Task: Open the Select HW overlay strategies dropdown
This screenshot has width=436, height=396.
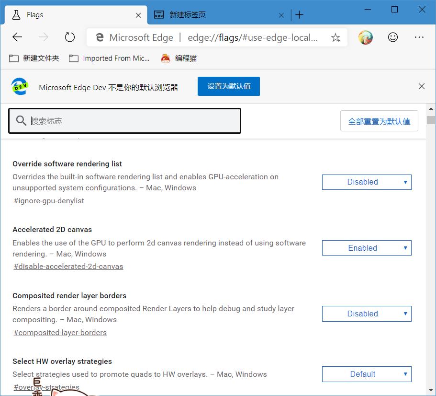Action: pyautogui.click(x=366, y=374)
